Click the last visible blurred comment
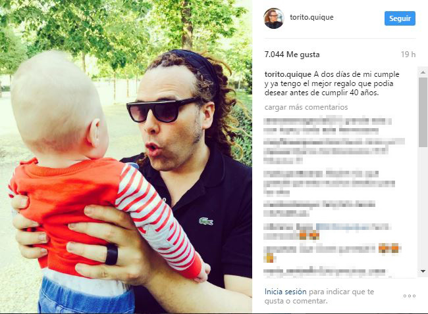The height and width of the screenshot is (314, 428). point(325,271)
